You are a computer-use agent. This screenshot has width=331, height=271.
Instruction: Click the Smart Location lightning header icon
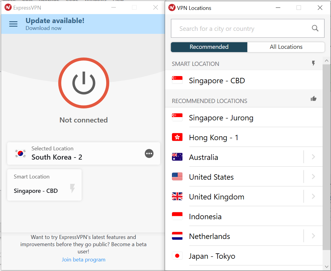pos(314,63)
